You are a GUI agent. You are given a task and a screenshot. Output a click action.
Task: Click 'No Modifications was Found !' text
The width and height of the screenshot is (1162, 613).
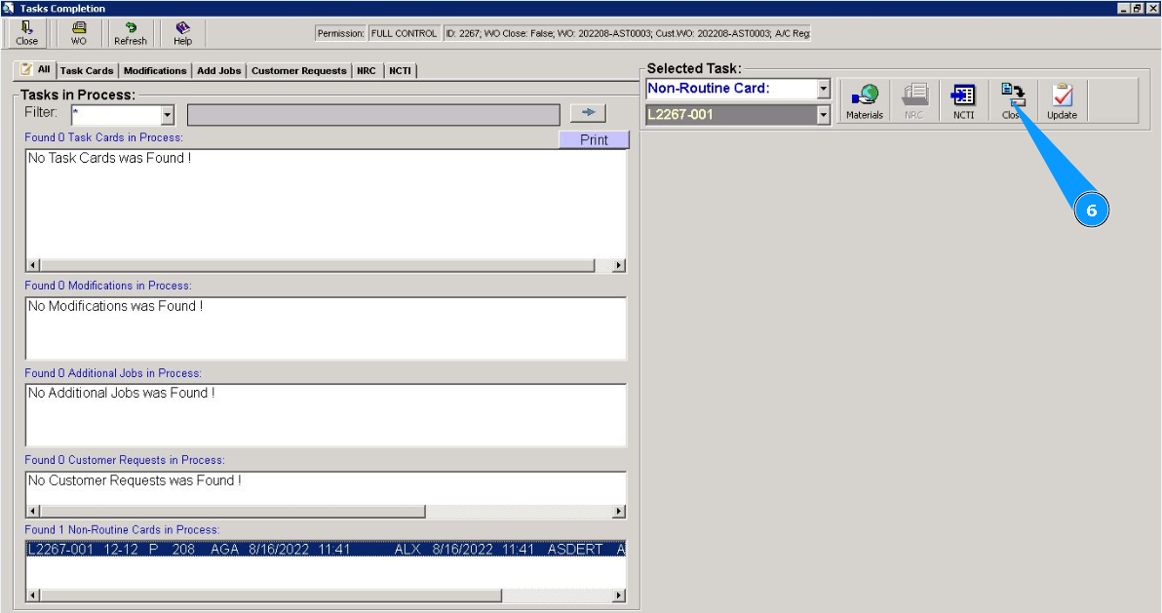click(x=116, y=306)
